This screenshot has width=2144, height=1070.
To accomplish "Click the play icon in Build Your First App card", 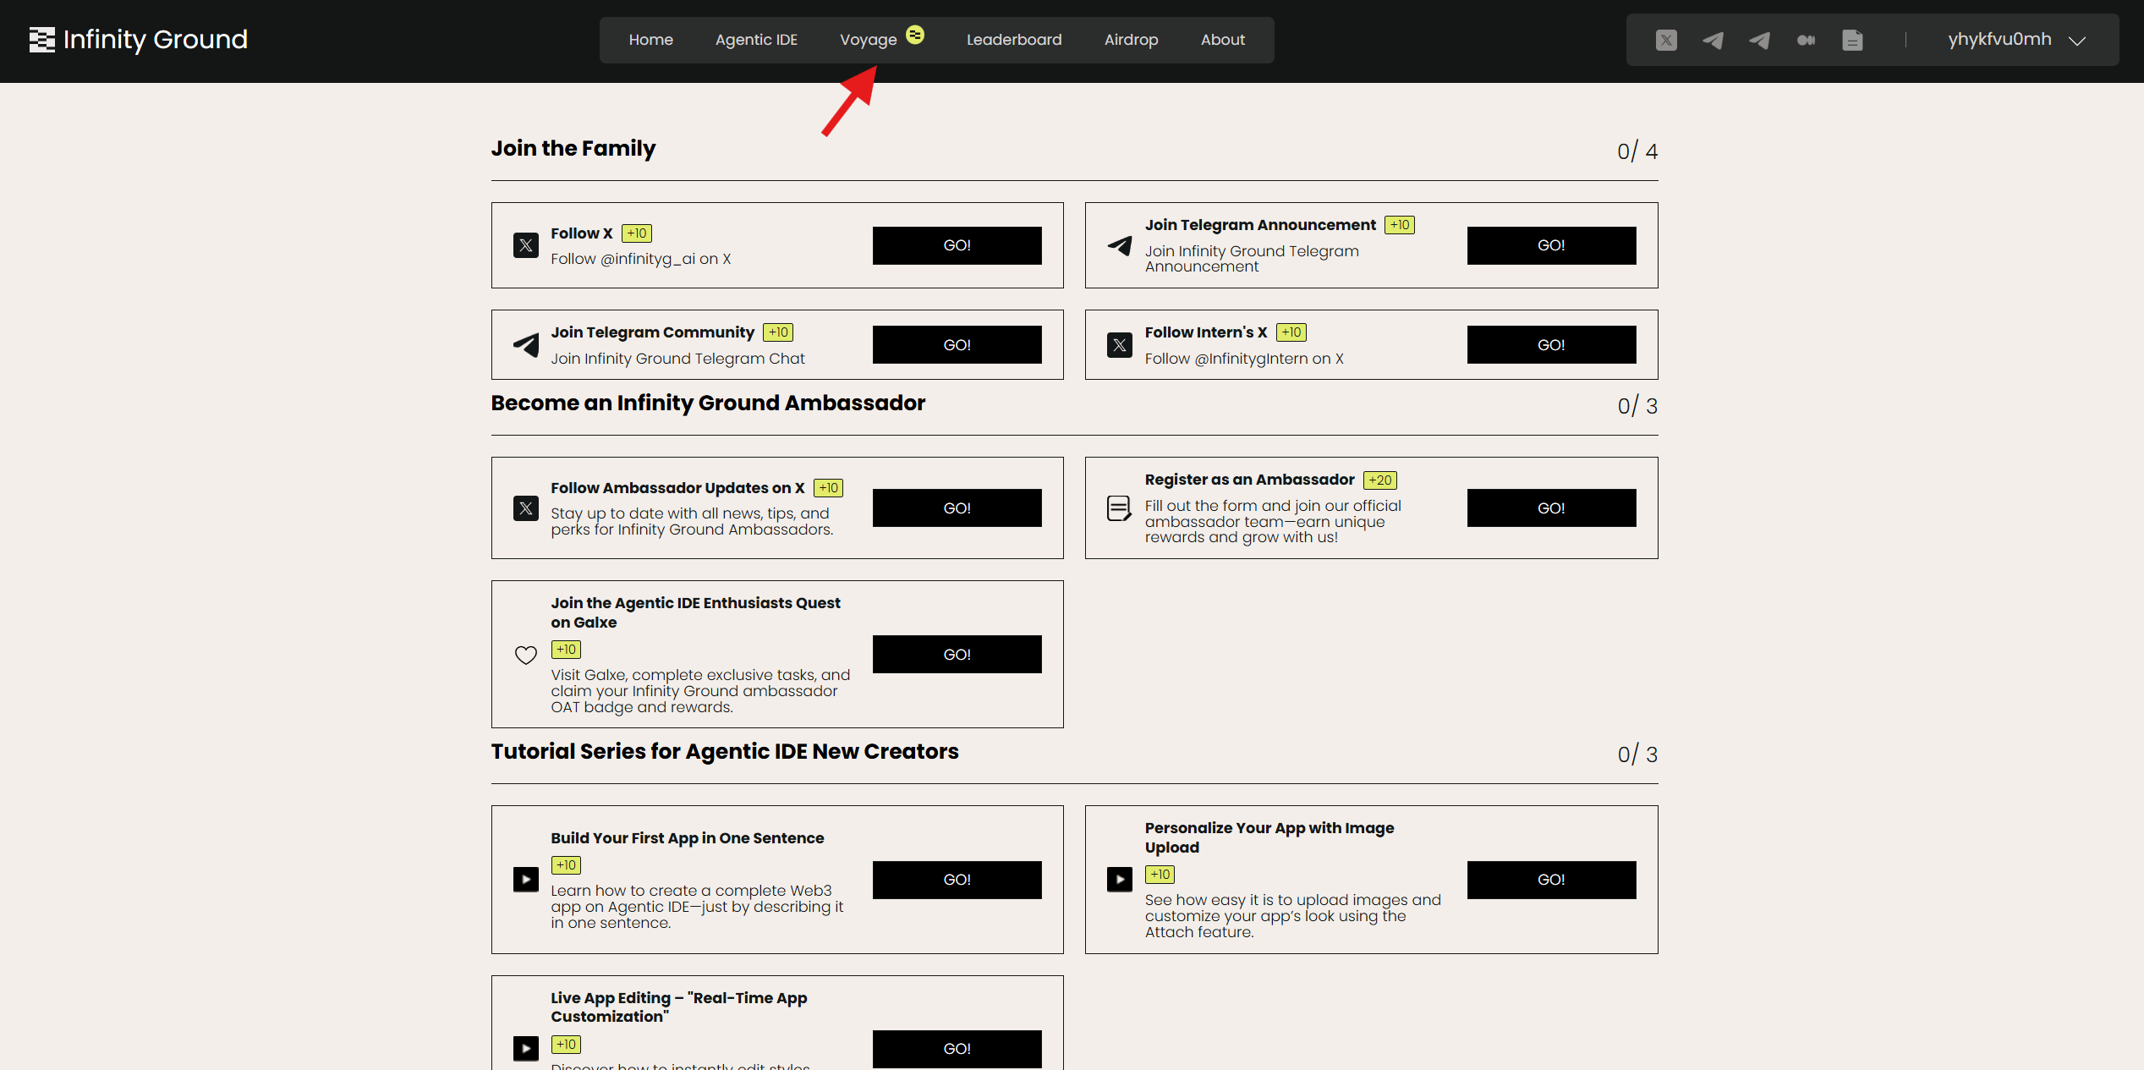I will pyautogui.click(x=526, y=880).
